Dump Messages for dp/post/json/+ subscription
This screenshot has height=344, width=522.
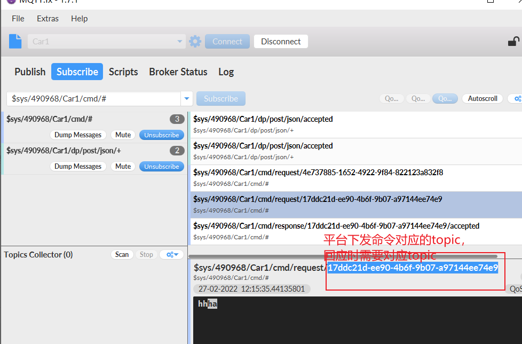78,167
